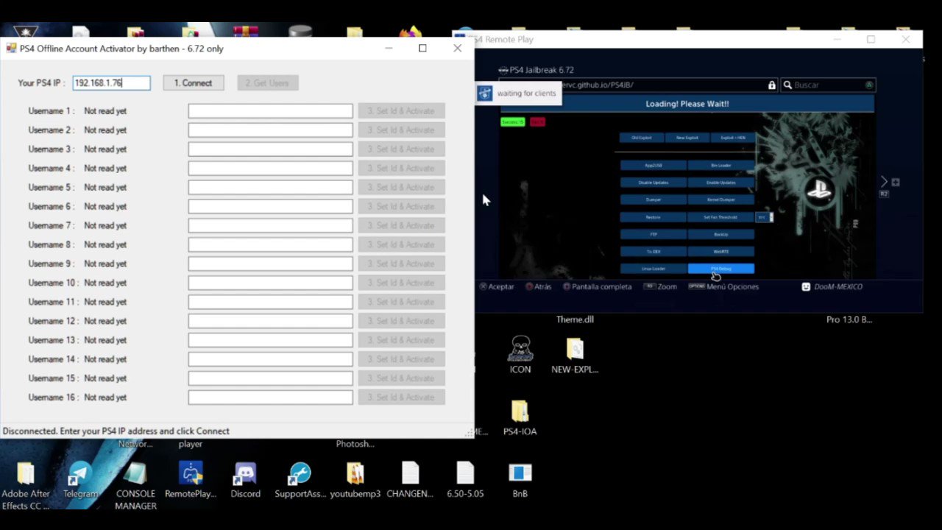Focus the Your PS4 IP address field

(111, 83)
